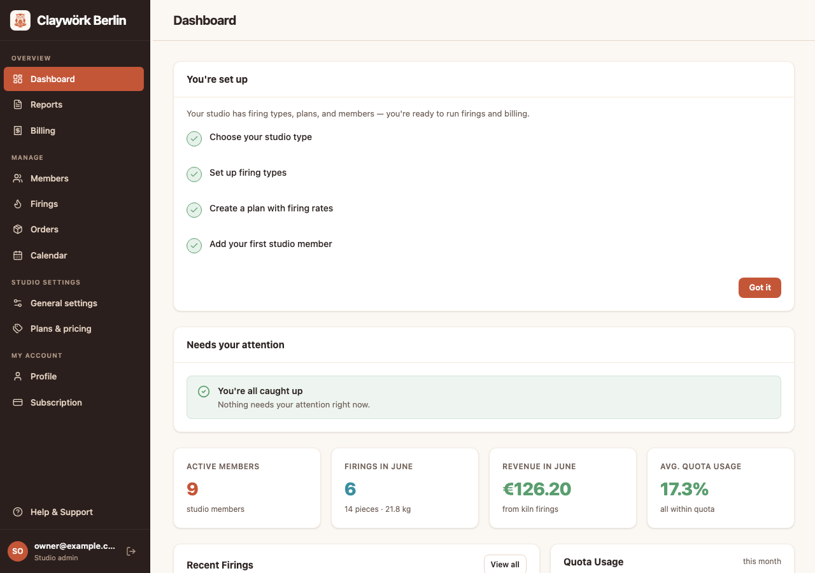Click the SO user avatar

18,551
